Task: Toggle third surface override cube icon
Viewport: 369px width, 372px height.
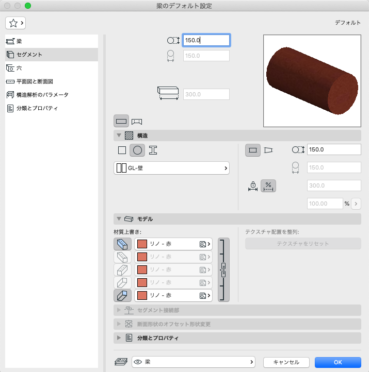Action: (x=122, y=270)
